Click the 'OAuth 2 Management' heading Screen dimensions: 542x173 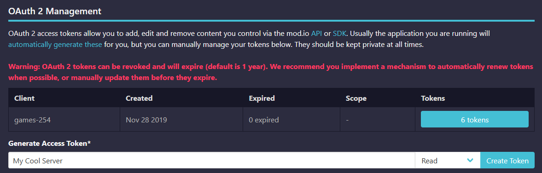coord(55,11)
